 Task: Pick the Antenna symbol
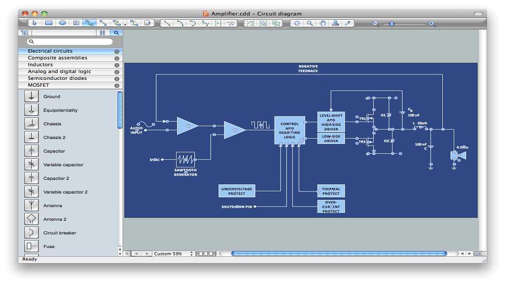[x=31, y=206]
